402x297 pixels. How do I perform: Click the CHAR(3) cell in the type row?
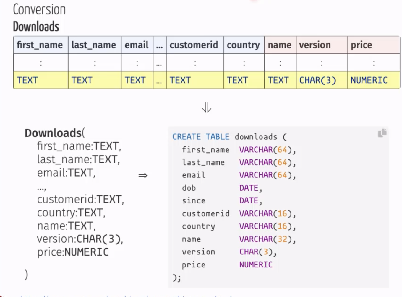(318, 80)
